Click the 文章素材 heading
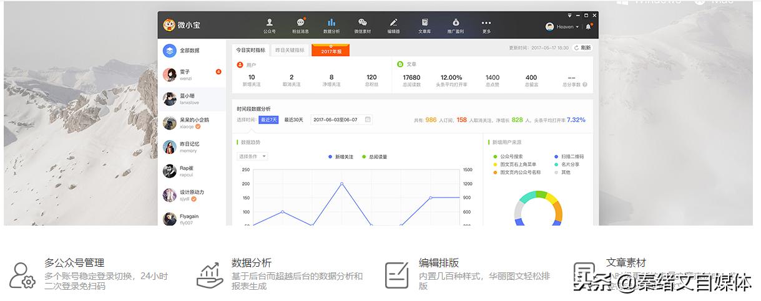Viewport: 761px width, 301px height. point(626,262)
